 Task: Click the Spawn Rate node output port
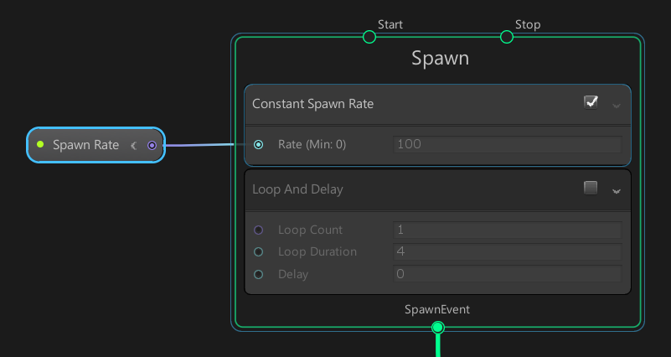[x=152, y=145]
